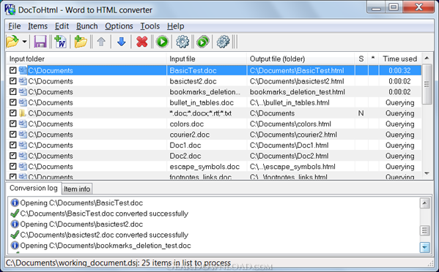Move item up with the gray arrow
This screenshot has height=272, width=439.
pyautogui.click(x=101, y=42)
